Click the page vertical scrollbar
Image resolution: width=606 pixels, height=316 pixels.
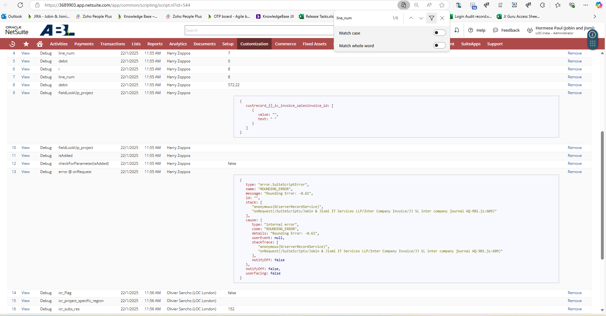click(x=602, y=195)
